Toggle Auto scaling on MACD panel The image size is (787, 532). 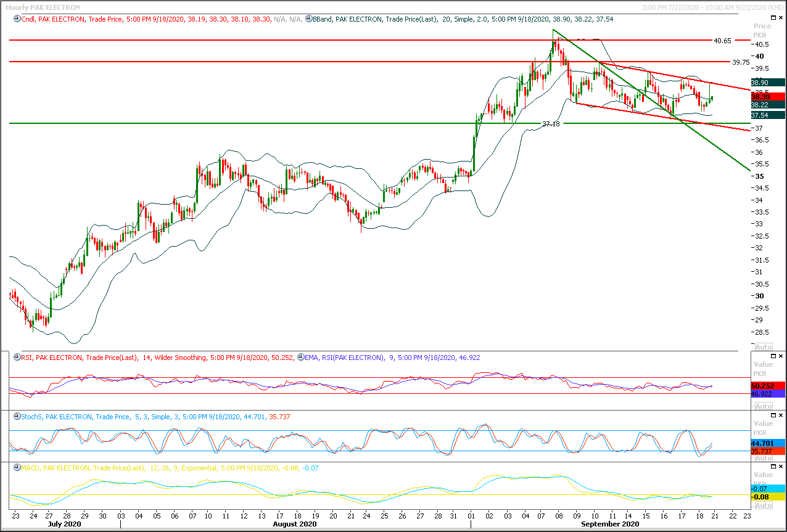pyautogui.click(x=763, y=505)
